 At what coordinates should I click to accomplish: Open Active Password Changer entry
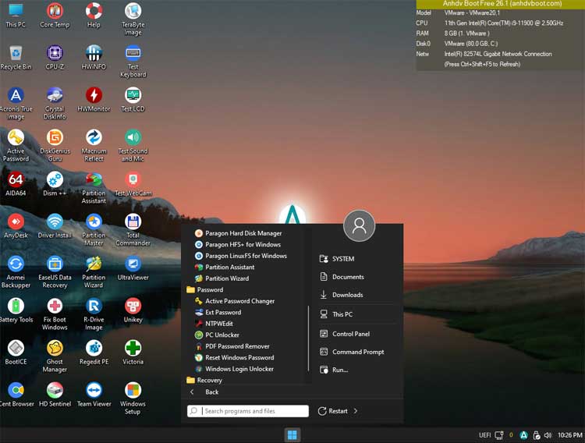[235, 301]
